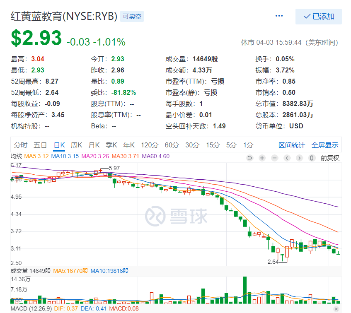Select the 月K monthly candlestick tab
The height and width of the screenshot is (313, 351).
click(x=94, y=145)
